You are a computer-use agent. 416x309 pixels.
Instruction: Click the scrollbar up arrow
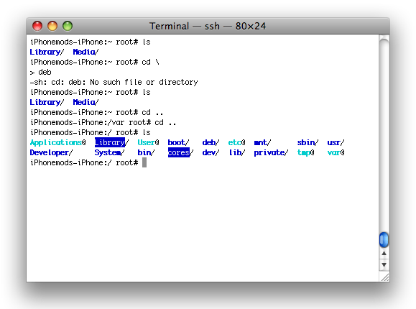coord(384,254)
